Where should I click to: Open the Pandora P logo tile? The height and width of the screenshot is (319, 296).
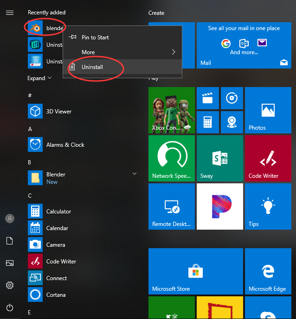pos(220,206)
